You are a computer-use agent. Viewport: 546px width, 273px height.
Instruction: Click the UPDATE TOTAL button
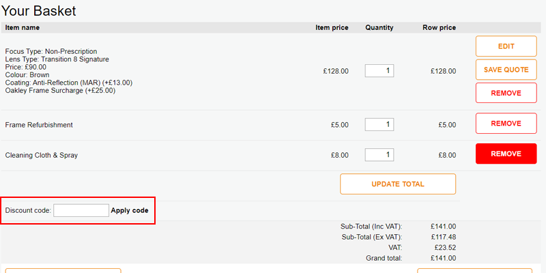(x=398, y=184)
